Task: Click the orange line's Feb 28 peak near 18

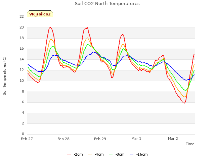Action: point(88,38)
